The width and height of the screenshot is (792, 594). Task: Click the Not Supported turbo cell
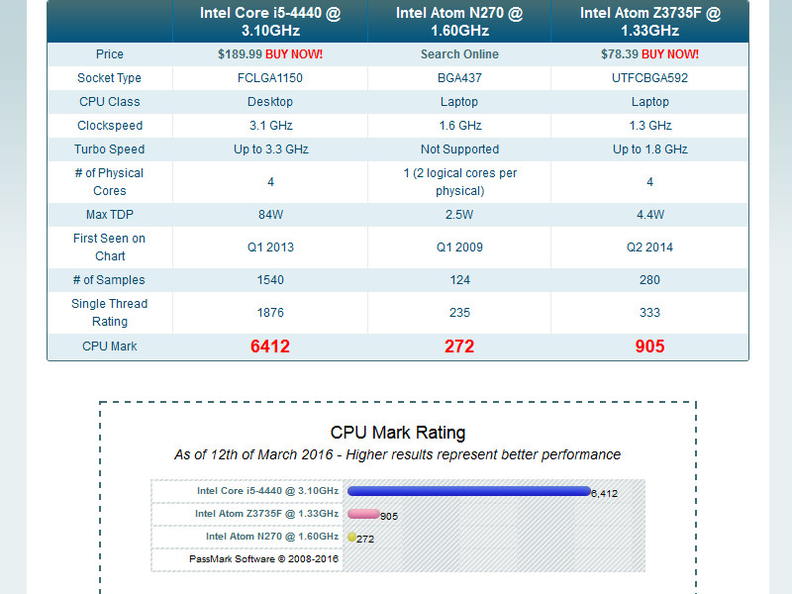pos(459,149)
